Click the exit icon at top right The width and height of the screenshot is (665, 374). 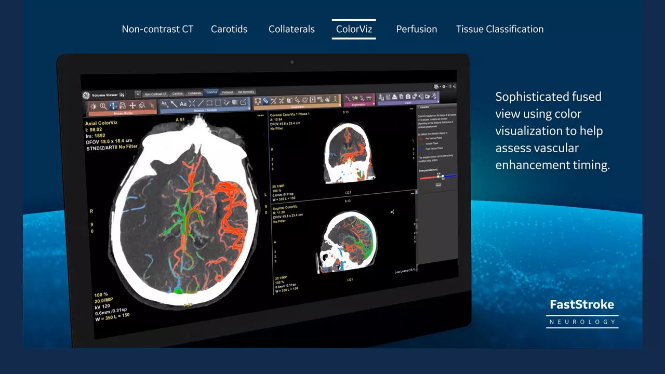(455, 86)
